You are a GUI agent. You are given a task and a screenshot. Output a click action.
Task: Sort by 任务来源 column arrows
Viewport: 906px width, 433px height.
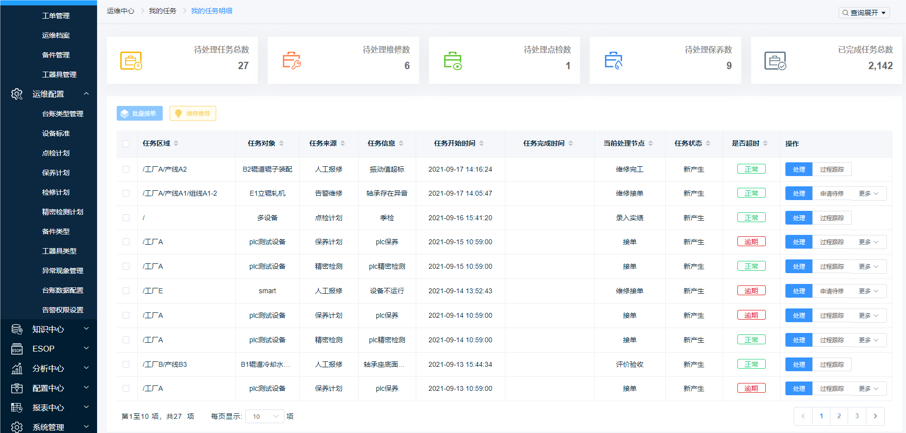pyautogui.click(x=343, y=143)
